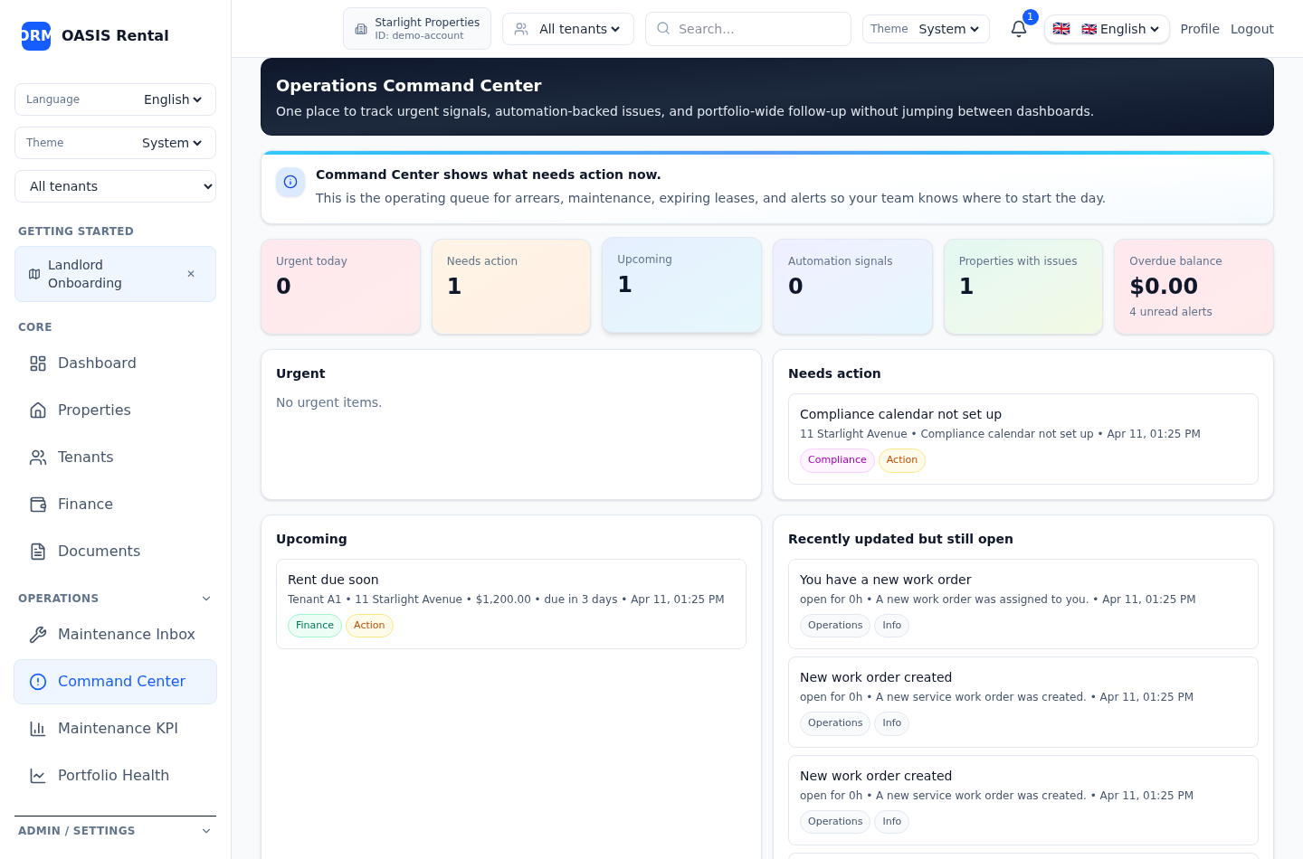Dismiss Landlord Onboarding with the X
The height and width of the screenshot is (859, 1303).
pos(191,274)
